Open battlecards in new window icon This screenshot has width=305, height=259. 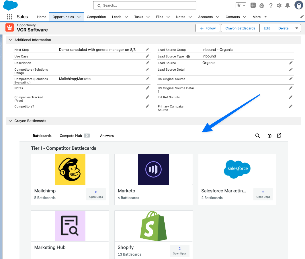pyautogui.click(x=279, y=136)
